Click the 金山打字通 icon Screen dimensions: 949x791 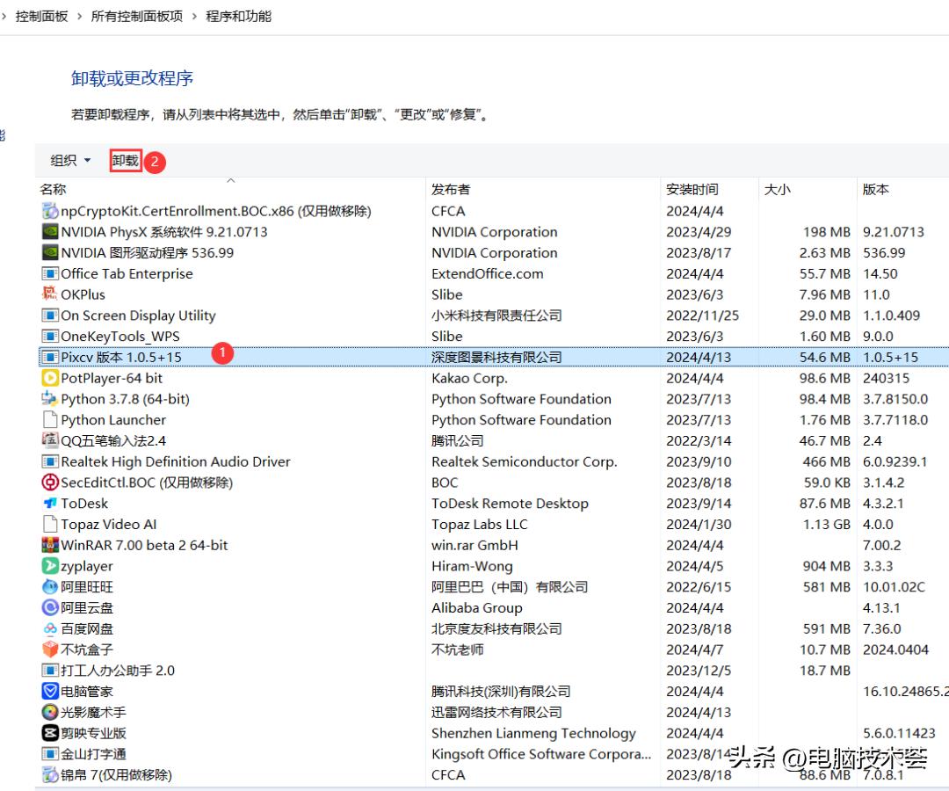pyautogui.click(x=49, y=754)
